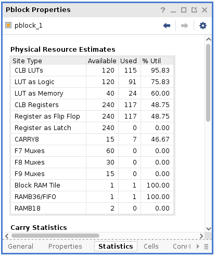Click the back arrow navigation icon
The height and width of the screenshot is (256, 216).
click(x=167, y=26)
